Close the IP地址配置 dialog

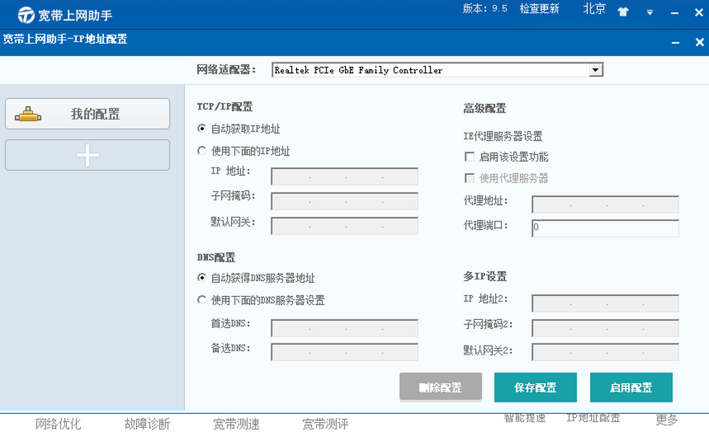coord(700,43)
